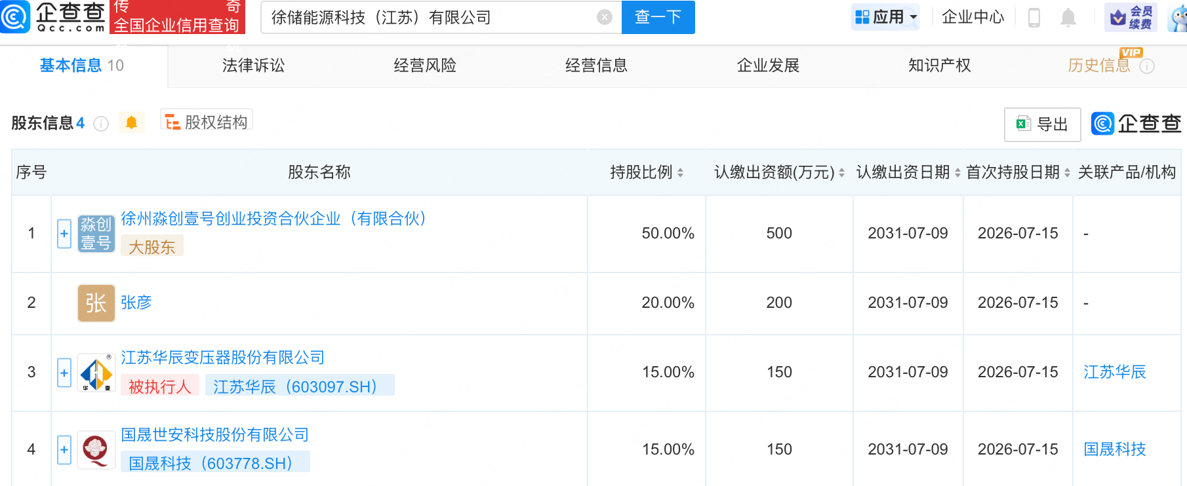Click the 50.00% shareholding value

click(668, 233)
